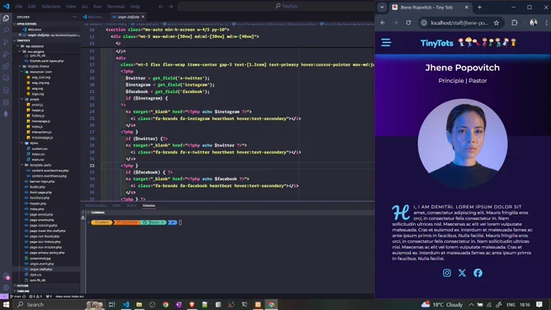Open File Explorer from the Windows taskbar
The height and width of the screenshot is (310, 551).
point(139,304)
